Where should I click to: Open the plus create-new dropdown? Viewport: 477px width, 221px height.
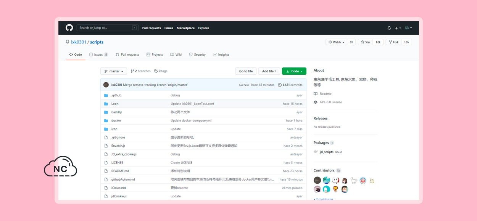pos(398,28)
